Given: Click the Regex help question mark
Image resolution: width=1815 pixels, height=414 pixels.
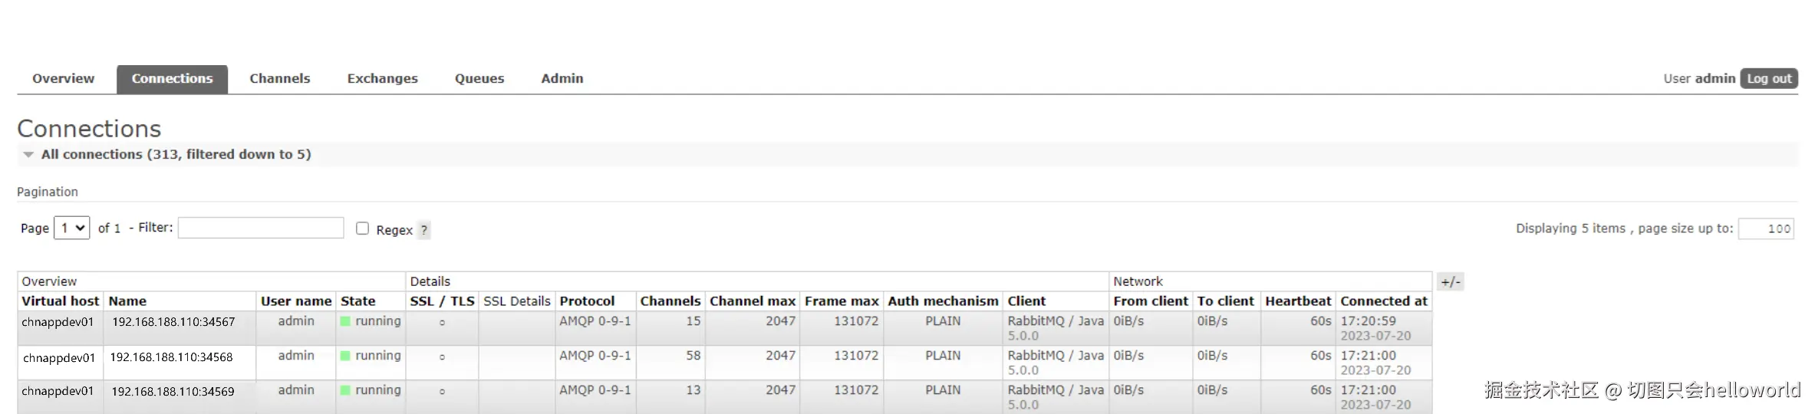Looking at the screenshot, I should pos(423,230).
